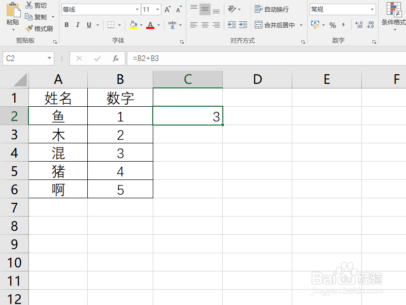Click the decrease indent icon
The image size is (406, 305).
[232, 25]
